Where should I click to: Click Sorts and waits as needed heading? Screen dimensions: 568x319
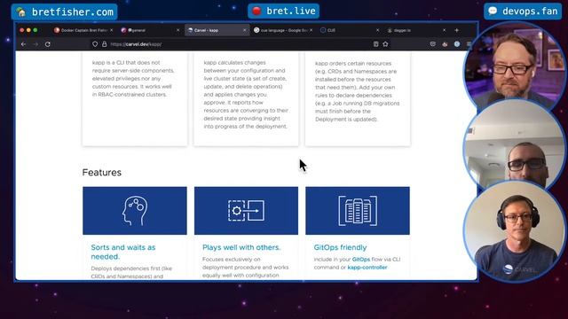click(123, 252)
